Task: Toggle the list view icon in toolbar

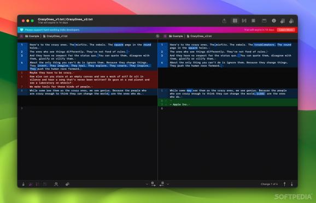Action: pyautogui.click(x=253, y=21)
